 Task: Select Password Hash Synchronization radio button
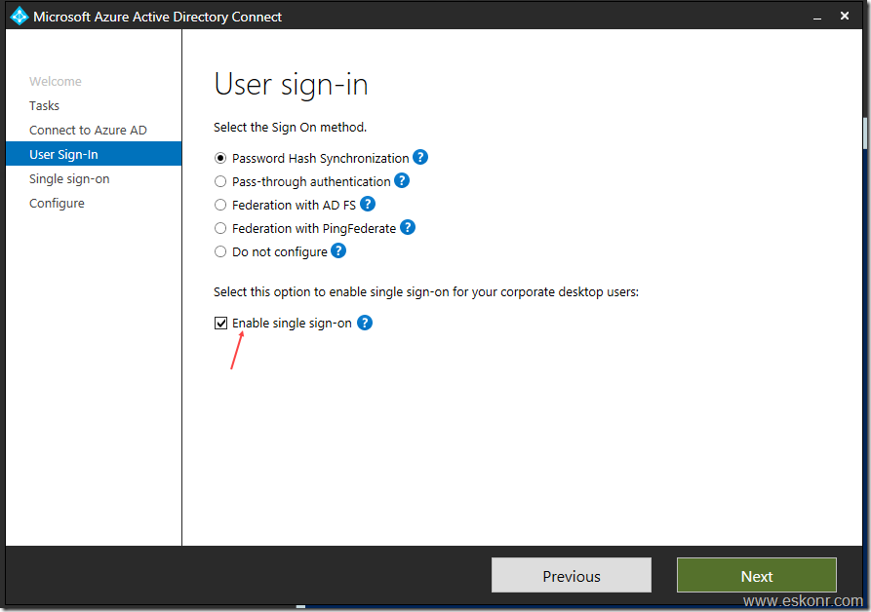pos(220,158)
